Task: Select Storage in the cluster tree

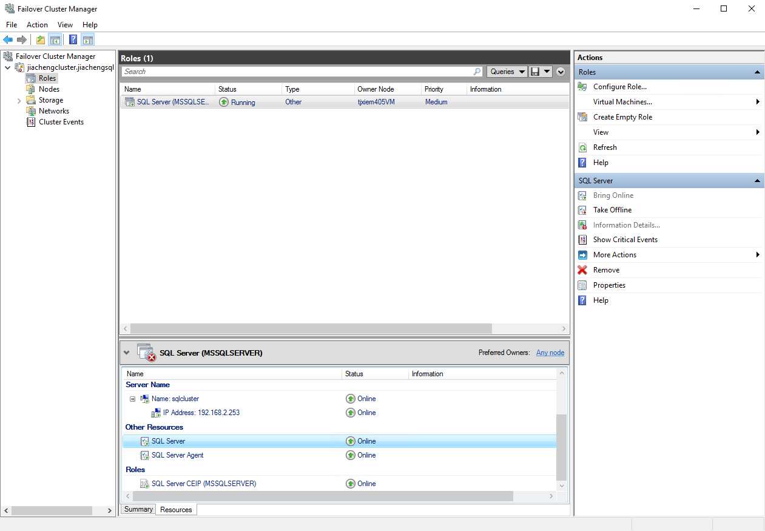Action: (x=51, y=100)
